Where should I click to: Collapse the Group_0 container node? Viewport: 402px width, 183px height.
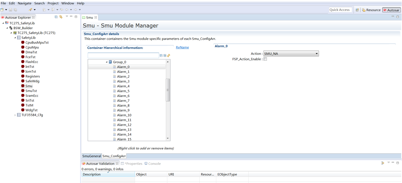click(106, 62)
